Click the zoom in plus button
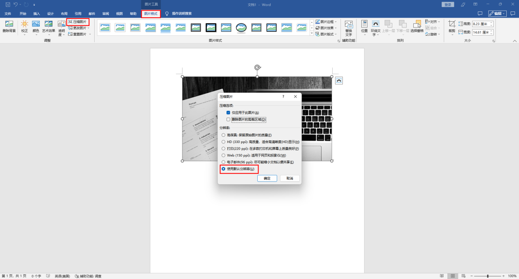Screen dimensions: 519x279 503,276
